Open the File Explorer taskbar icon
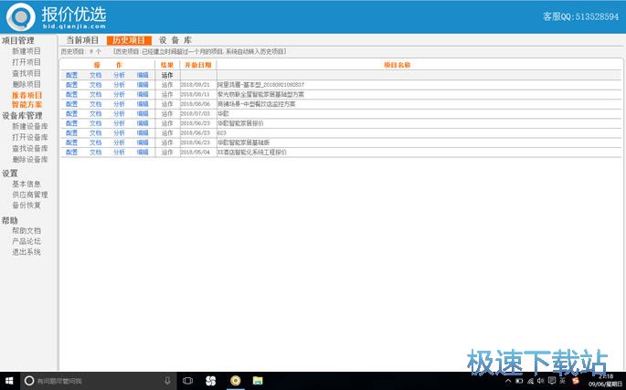Screen dimensions: 626x390 [260, 380]
